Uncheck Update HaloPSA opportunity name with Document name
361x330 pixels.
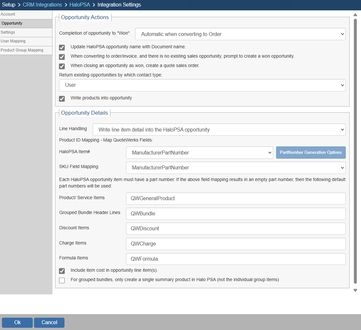click(62, 48)
